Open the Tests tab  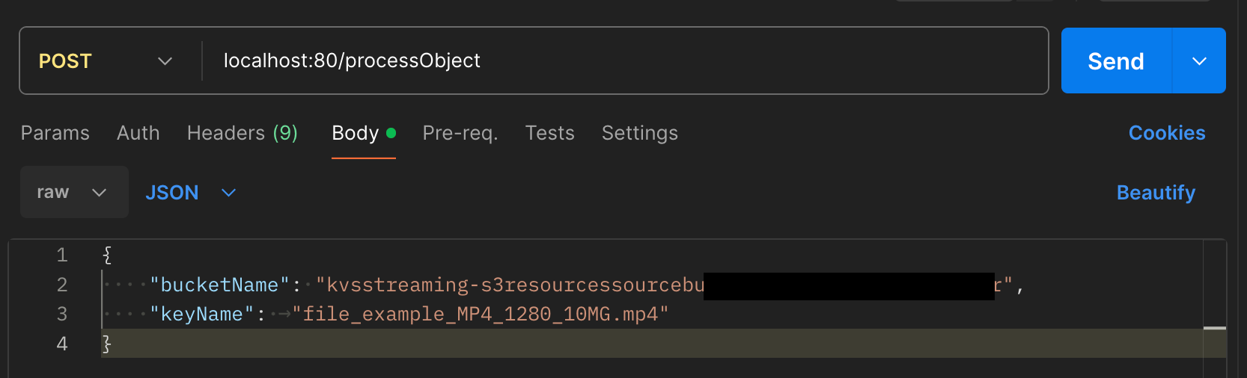[x=550, y=133]
